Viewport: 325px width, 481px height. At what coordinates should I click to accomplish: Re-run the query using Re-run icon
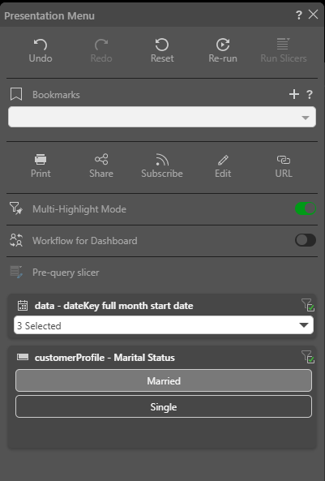tap(223, 45)
